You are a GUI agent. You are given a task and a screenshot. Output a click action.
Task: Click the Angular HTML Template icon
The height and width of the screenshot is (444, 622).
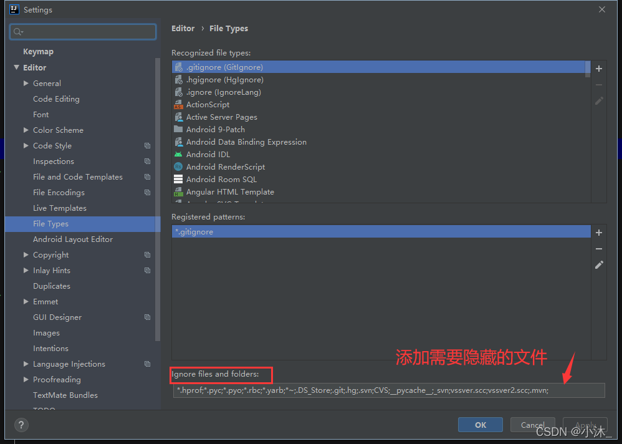178,191
